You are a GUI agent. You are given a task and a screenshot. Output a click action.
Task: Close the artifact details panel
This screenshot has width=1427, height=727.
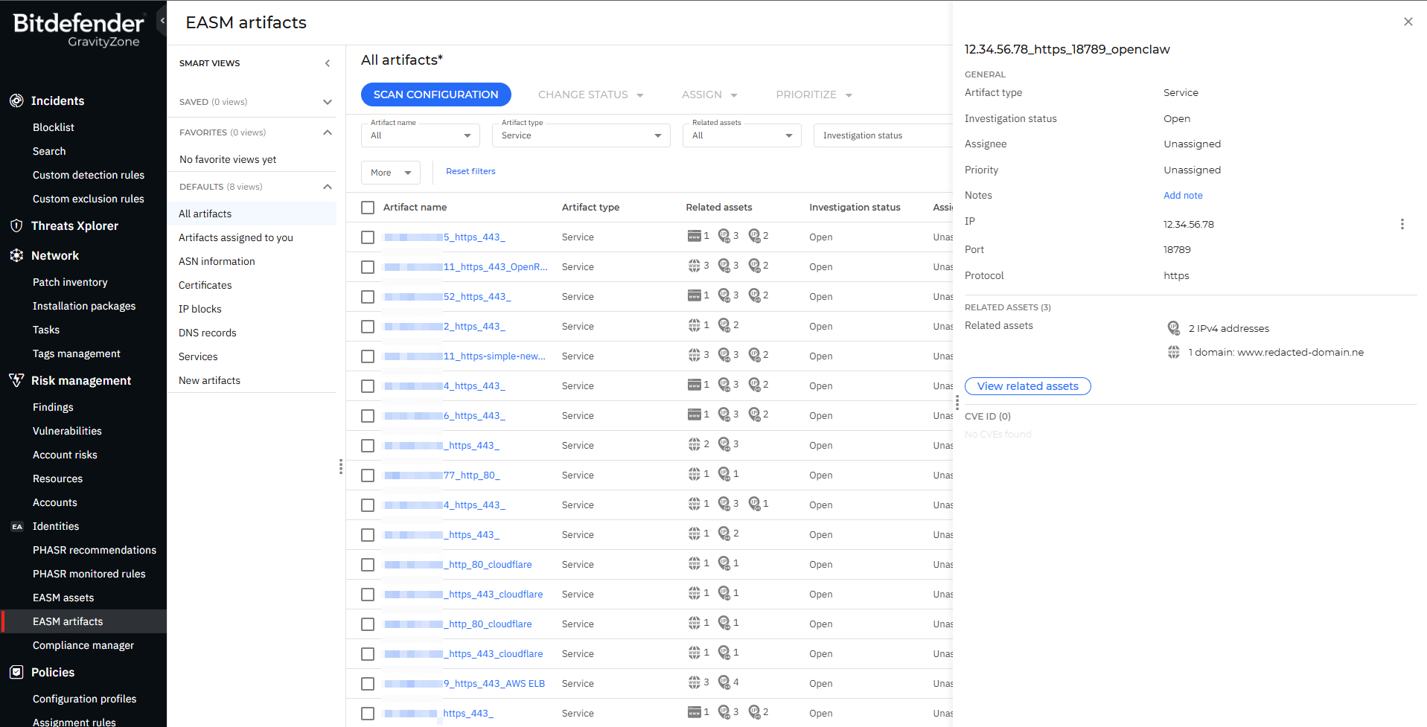coord(1408,22)
